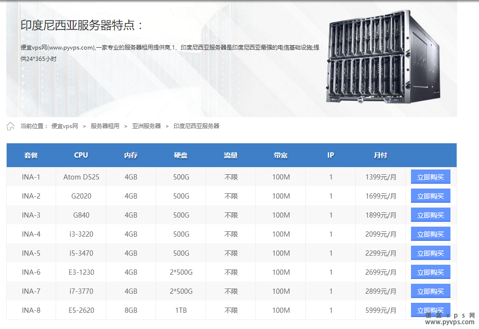The width and height of the screenshot is (479, 329).
Task: Select the E5-2620 CPU cell
Action: point(81,310)
